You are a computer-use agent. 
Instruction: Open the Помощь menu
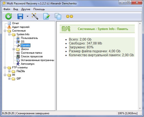pyautogui.click(x=39, y=9)
